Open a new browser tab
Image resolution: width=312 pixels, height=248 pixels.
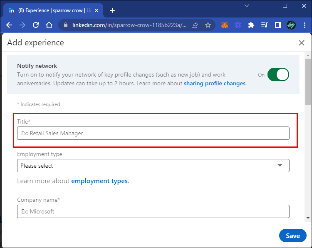pos(112,10)
